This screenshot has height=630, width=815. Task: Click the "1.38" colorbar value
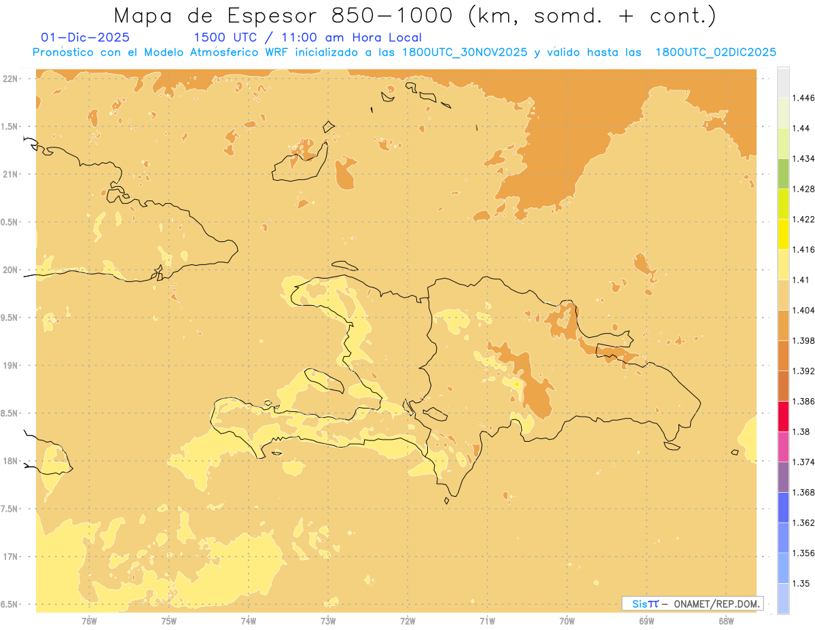(801, 432)
